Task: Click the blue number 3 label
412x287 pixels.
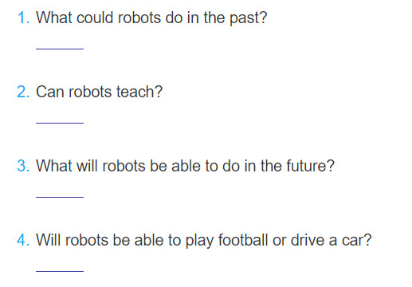Action: coord(23,167)
